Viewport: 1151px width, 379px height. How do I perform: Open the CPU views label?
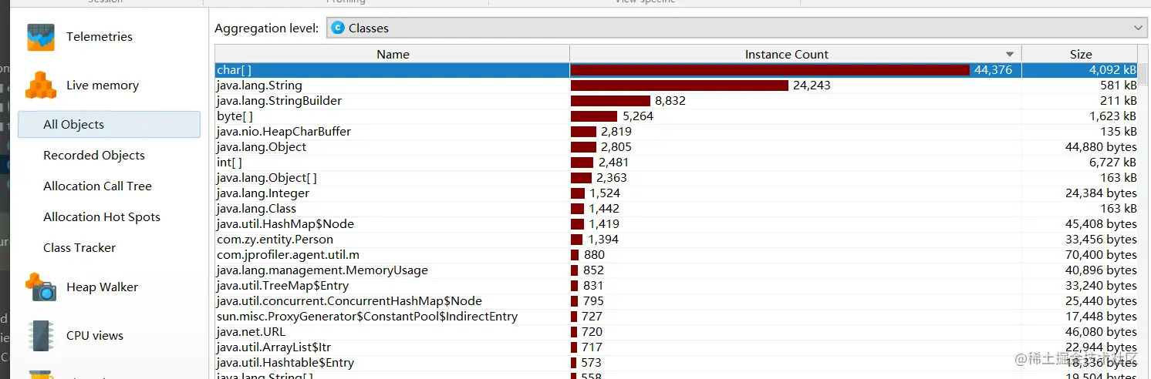coord(95,336)
